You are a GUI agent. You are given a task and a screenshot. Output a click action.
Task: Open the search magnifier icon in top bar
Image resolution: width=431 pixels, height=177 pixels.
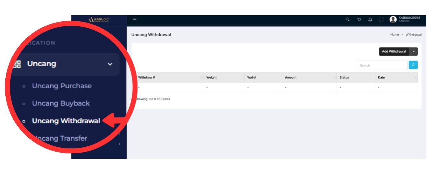347,20
